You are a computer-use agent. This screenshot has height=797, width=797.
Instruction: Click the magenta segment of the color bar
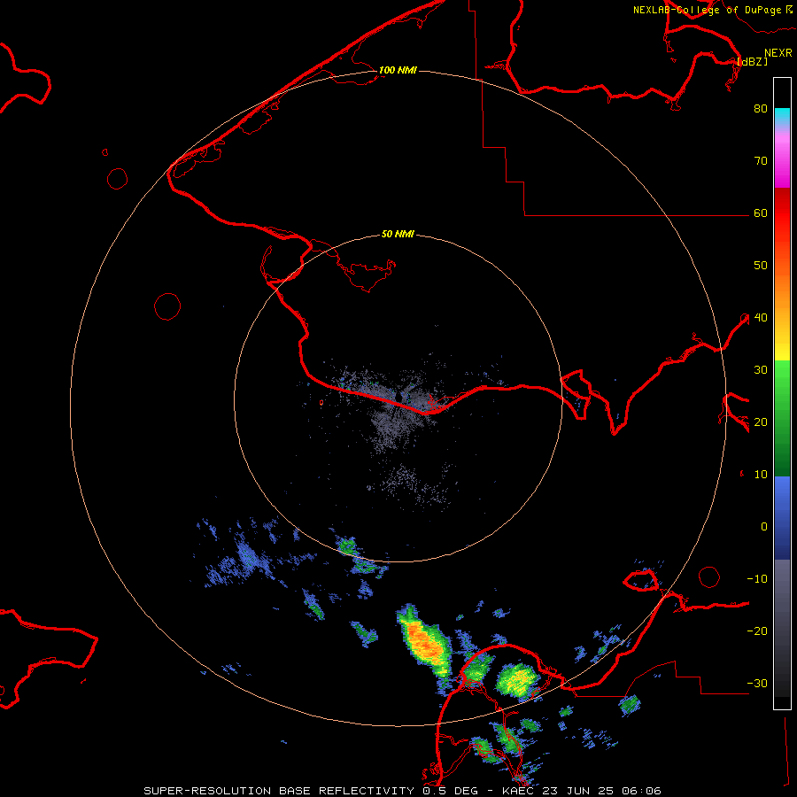(x=782, y=163)
